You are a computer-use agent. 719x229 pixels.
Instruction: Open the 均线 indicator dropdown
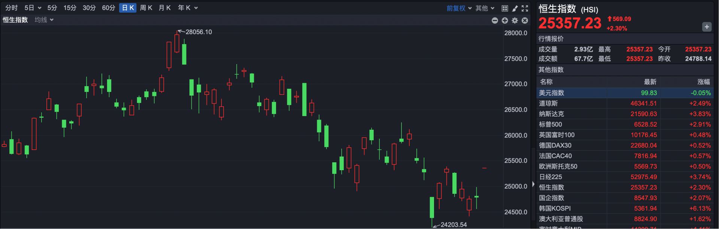(x=44, y=20)
